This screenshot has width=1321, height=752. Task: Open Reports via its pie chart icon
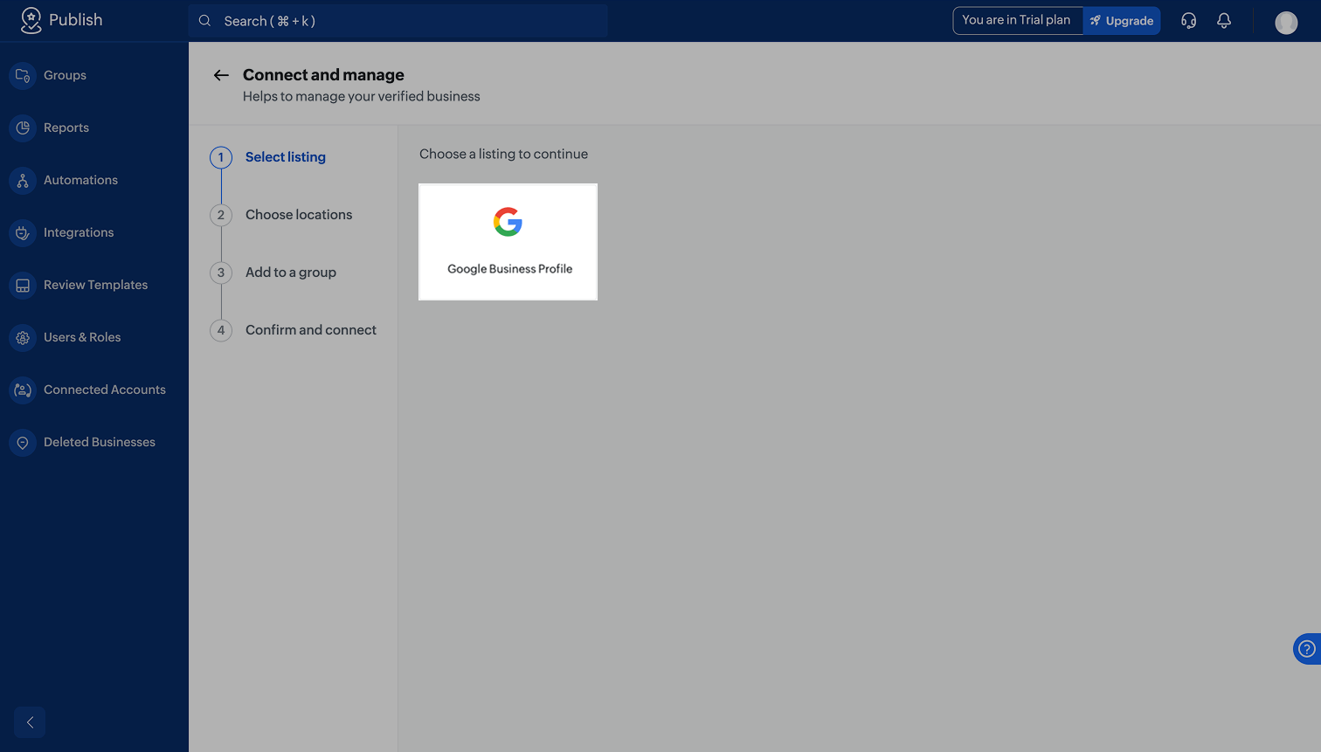click(x=23, y=128)
